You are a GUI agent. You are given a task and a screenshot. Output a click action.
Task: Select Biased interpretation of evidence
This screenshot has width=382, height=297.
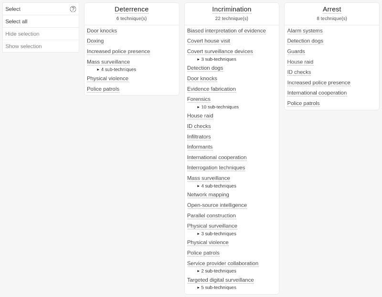(x=226, y=31)
